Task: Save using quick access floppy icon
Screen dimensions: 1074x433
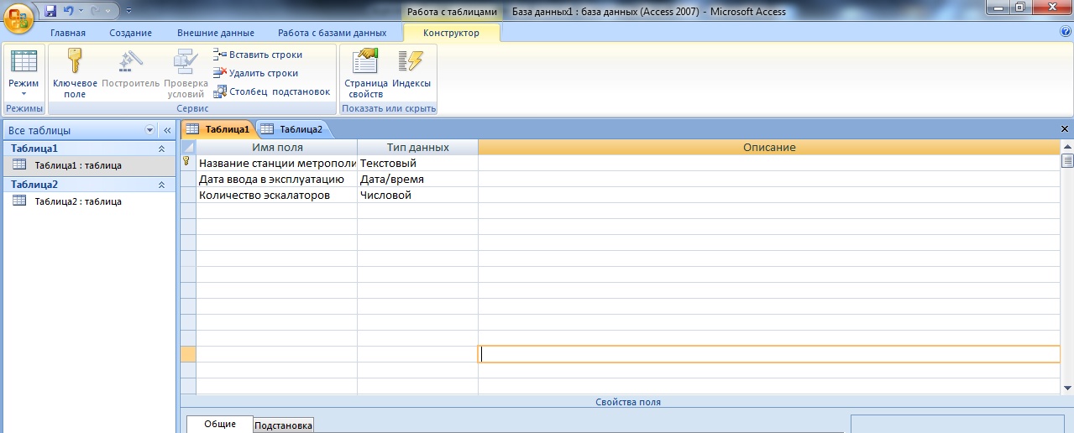Action: point(50,12)
